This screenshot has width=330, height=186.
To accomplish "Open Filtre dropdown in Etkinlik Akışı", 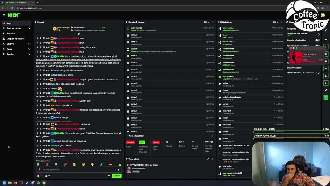I will 275,22.
